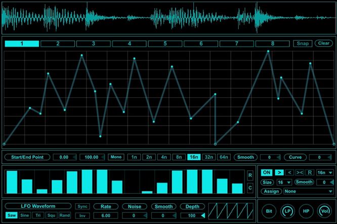Click the LP filter knob
Image resolution: width=337 pixels, height=224 pixels.
pyautogui.click(x=287, y=210)
